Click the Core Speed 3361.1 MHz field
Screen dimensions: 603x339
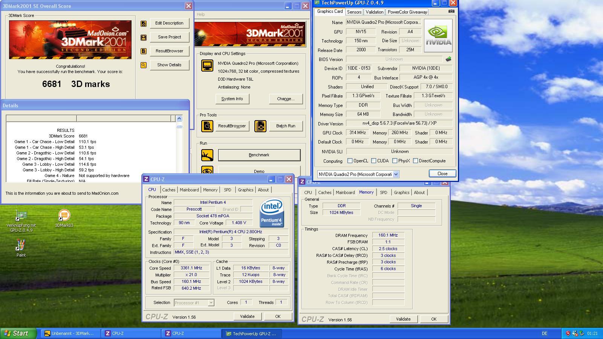click(x=191, y=268)
